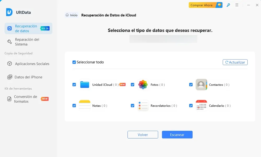
Task: Click the Fotos app icon
Action: 143,84
